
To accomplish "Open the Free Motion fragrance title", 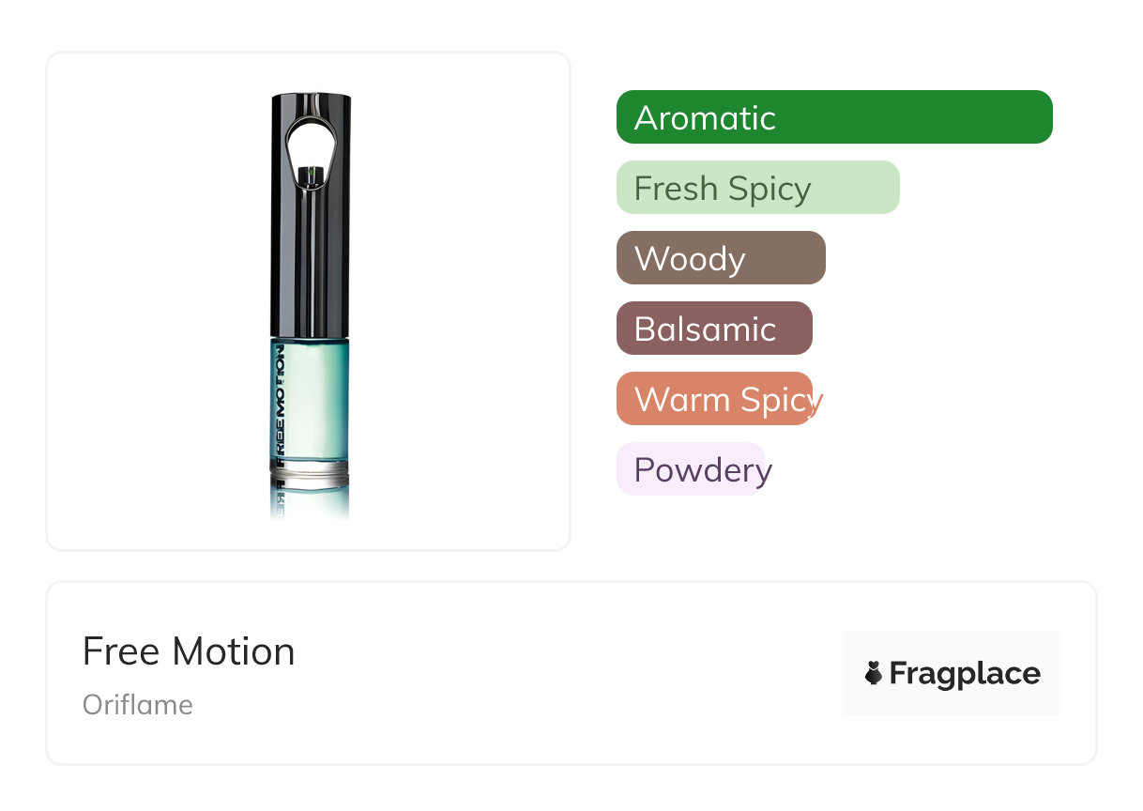I will 189,651.
